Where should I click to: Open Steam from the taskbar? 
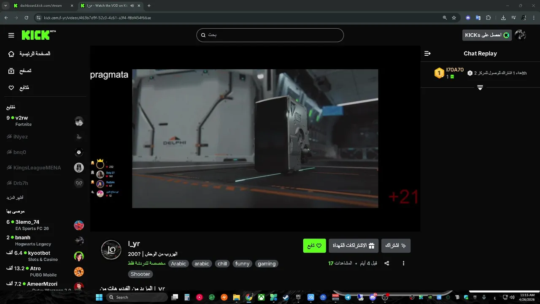[x=286, y=297]
